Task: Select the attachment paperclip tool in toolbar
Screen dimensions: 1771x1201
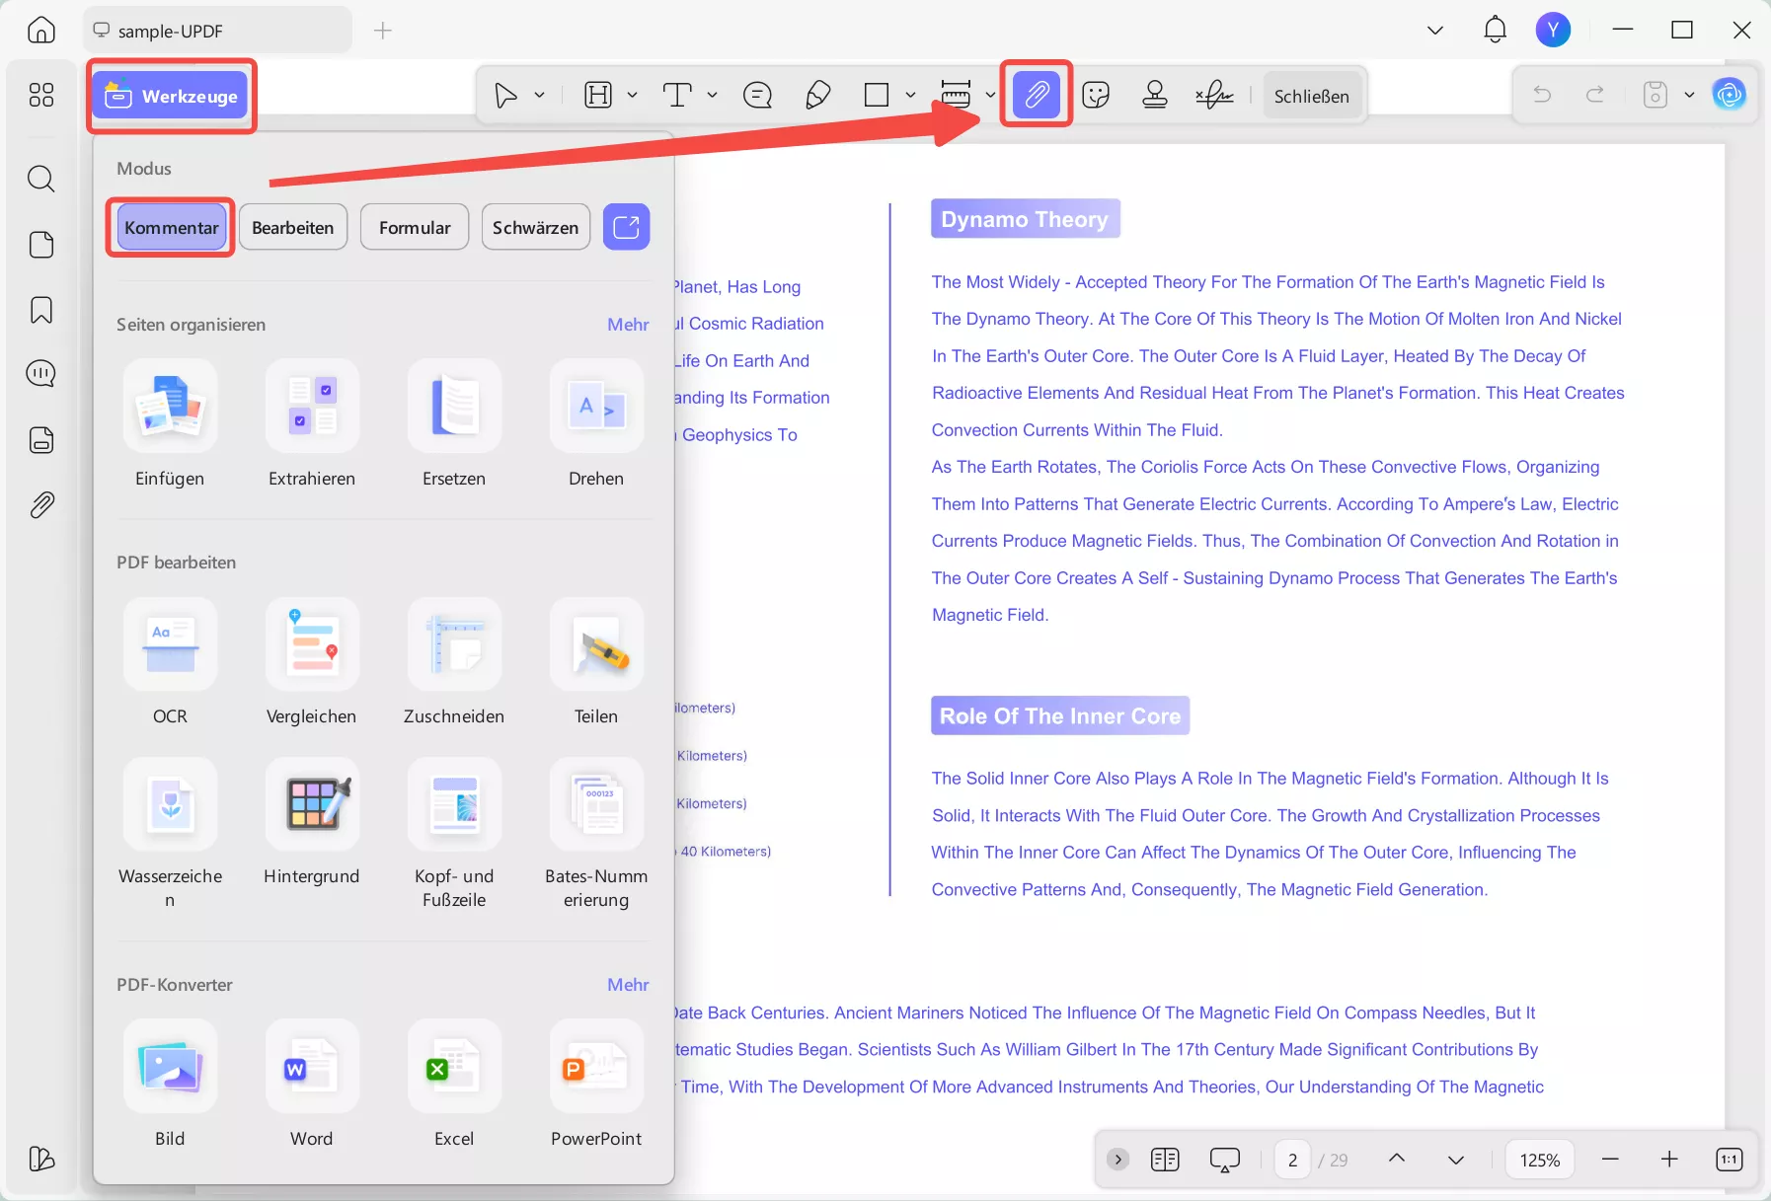Action: (x=1037, y=95)
